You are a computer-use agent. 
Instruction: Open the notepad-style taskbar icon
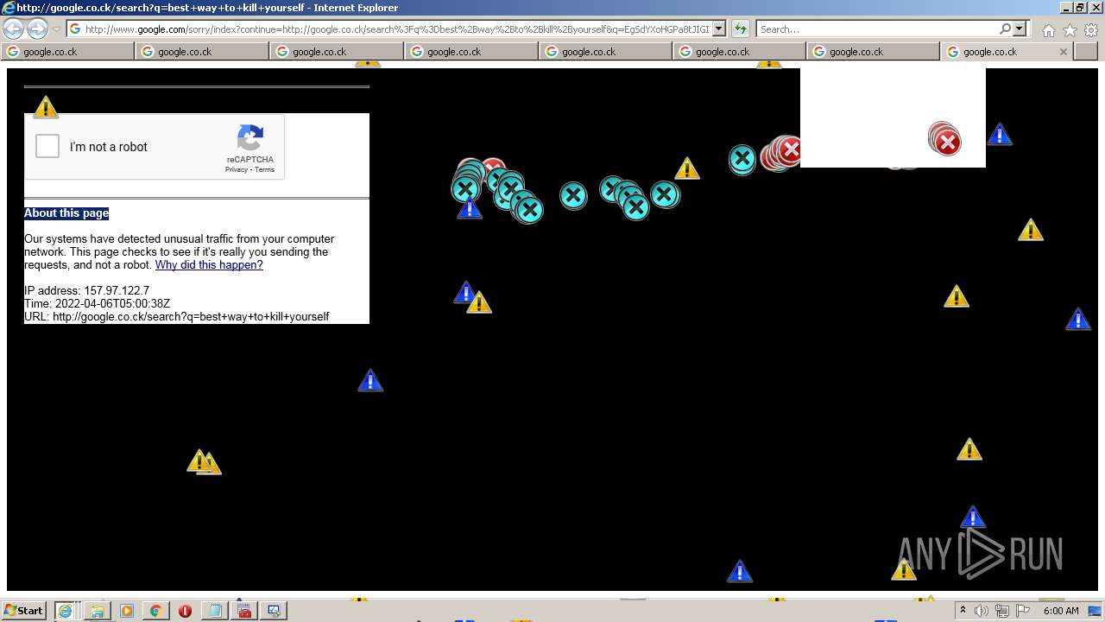[214, 611]
